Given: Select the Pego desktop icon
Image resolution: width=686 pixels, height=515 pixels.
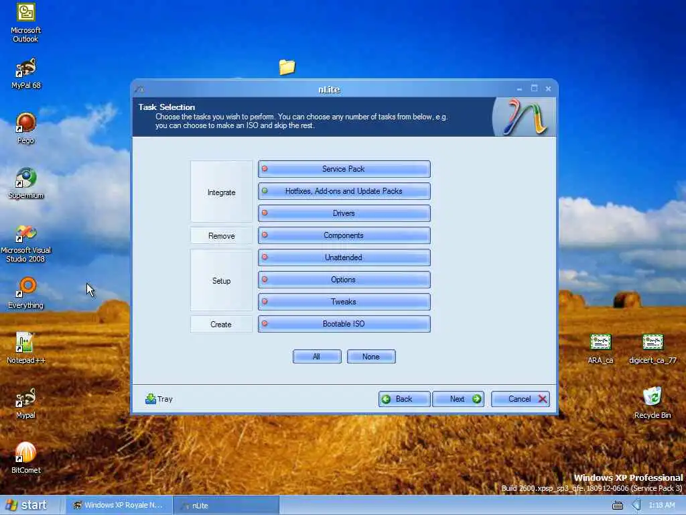Looking at the screenshot, I should (x=25, y=128).
